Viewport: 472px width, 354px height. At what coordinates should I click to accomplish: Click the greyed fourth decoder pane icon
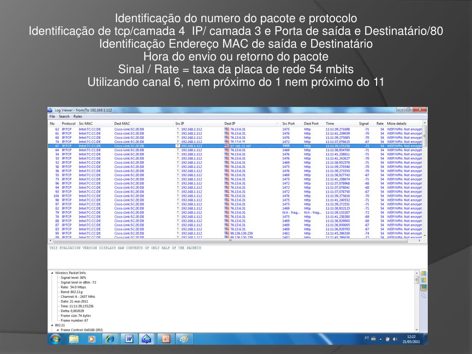coord(424,295)
